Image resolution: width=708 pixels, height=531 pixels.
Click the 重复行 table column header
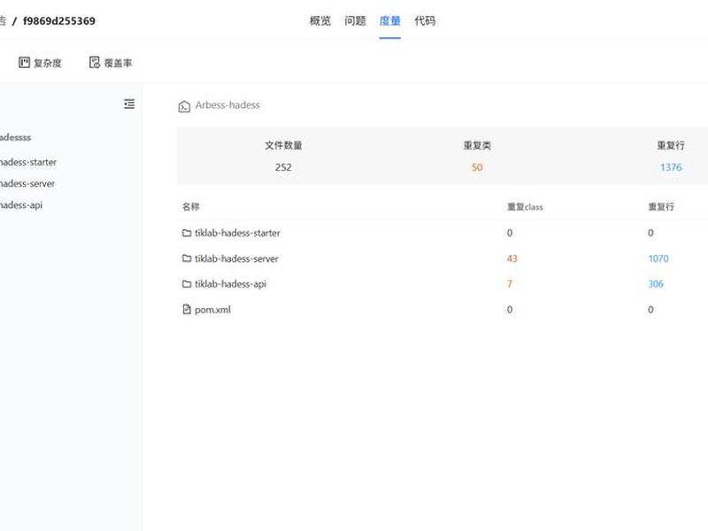[x=661, y=207]
